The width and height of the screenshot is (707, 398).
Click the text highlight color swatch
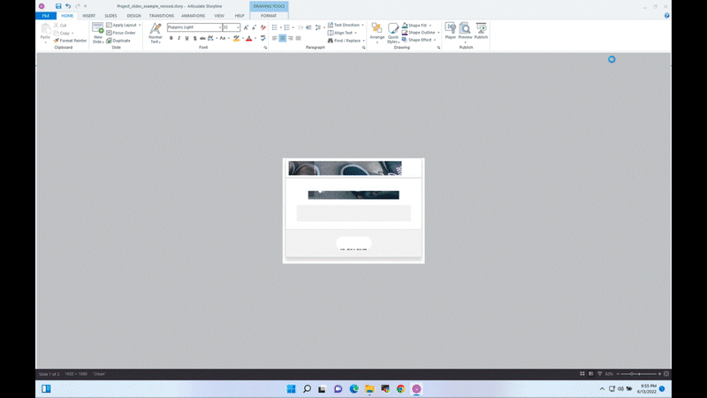coord(236,38)
